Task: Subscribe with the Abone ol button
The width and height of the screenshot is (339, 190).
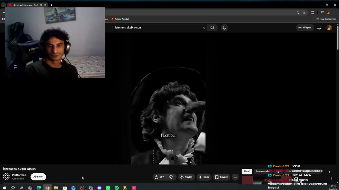Action: [38, 177]
